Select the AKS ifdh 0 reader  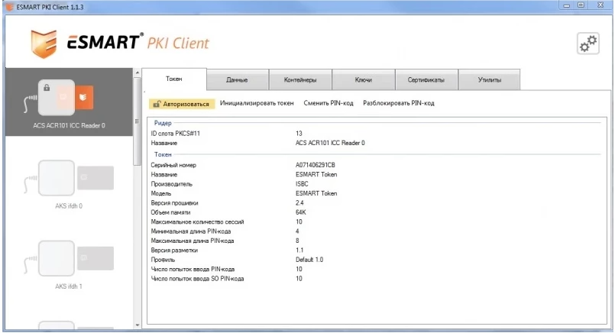[x=69, y=183]
